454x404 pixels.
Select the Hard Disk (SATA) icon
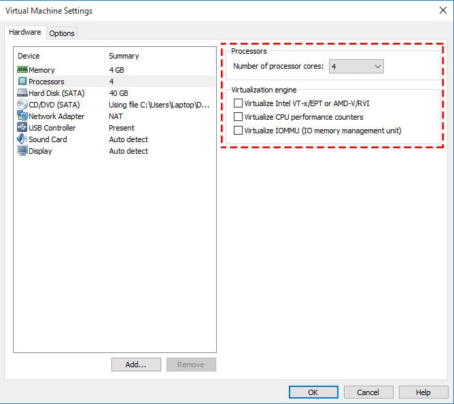click(x=22, y=93)
